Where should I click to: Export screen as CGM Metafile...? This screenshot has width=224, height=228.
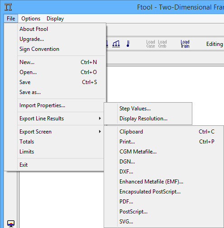(164, 152)
